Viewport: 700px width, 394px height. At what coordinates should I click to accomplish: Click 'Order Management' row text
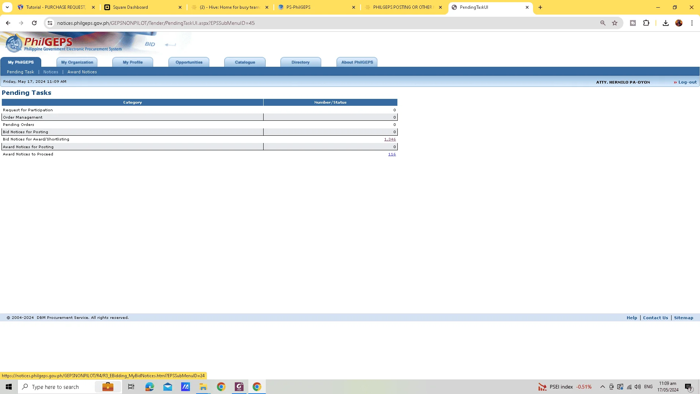23,117
